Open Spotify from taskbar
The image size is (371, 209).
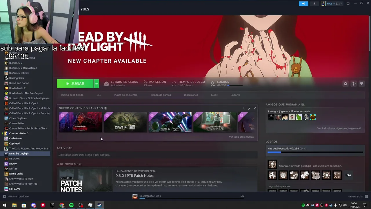(71, 205)
